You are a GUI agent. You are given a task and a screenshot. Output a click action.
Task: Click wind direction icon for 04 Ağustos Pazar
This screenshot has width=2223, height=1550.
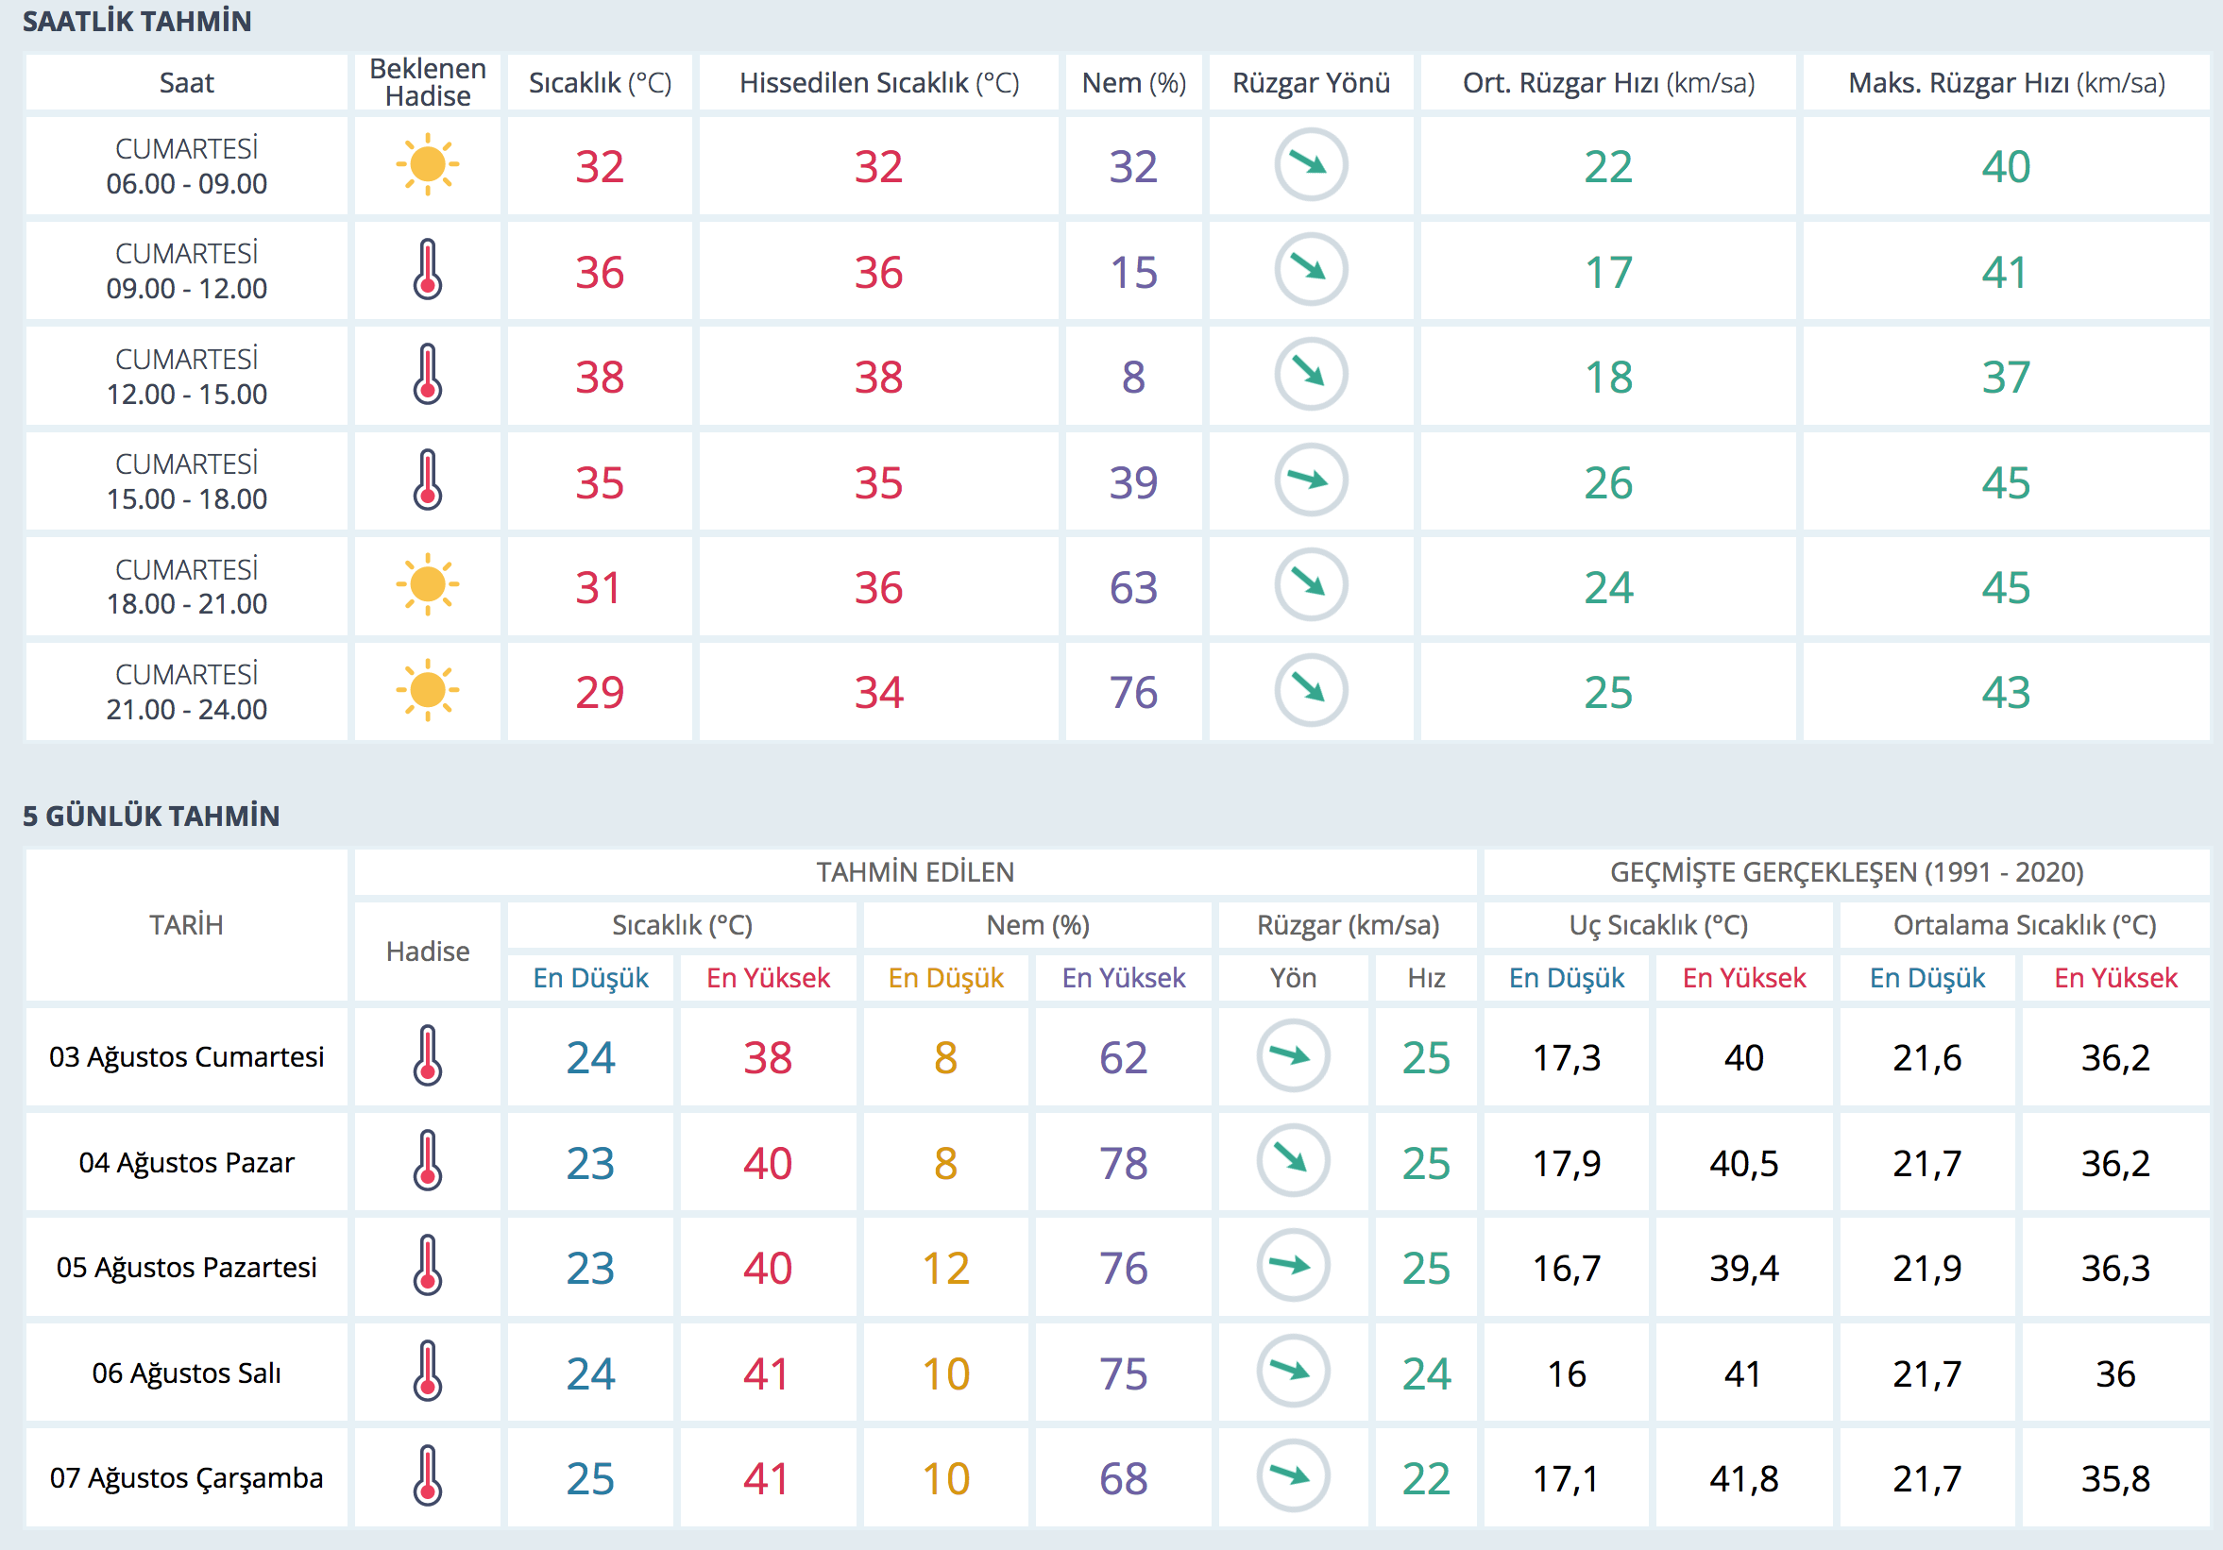pos(1293,1160)
